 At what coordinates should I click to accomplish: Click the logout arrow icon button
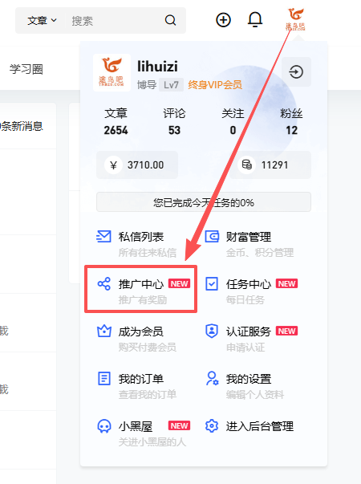tap(296, 72)
